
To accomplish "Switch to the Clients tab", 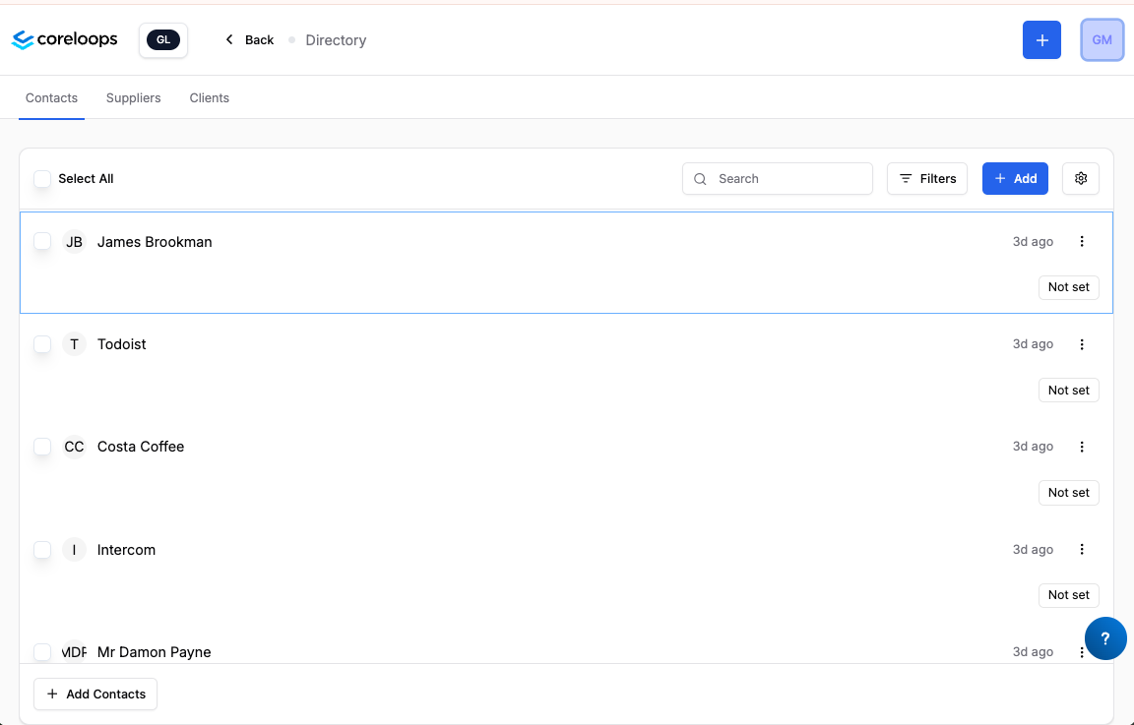I will [x=209, y=97].
